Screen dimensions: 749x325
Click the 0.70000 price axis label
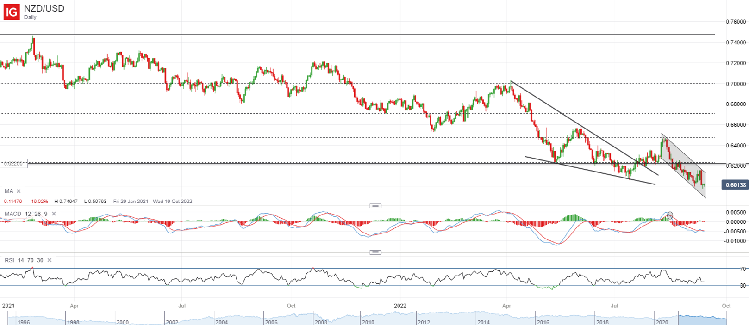pyautogui.click(x=736, y=84)
